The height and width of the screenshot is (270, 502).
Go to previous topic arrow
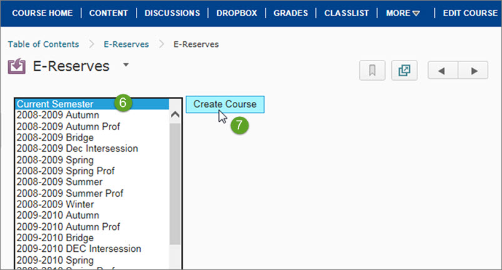pos(442,71)
